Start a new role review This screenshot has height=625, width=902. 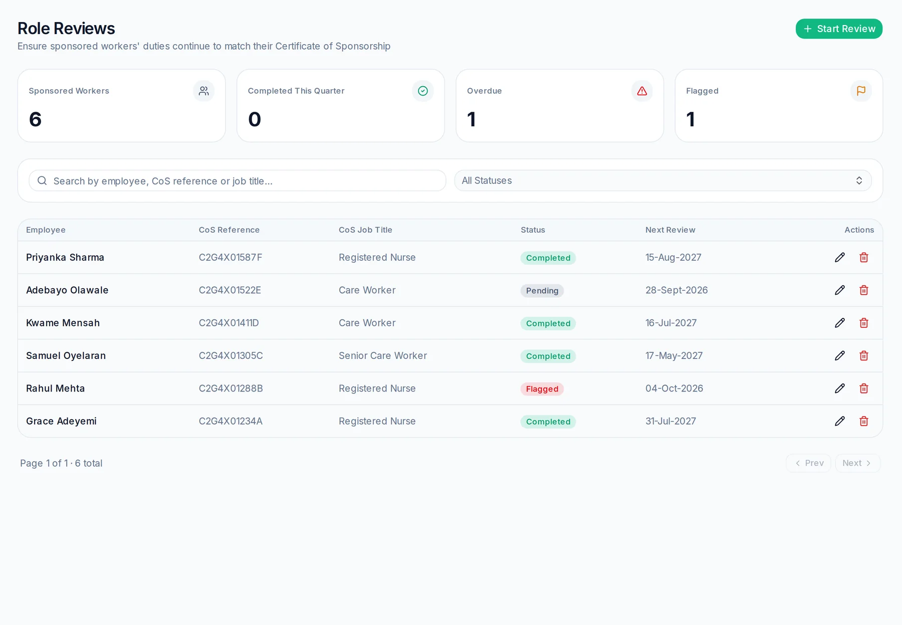[x=839, y=29]
